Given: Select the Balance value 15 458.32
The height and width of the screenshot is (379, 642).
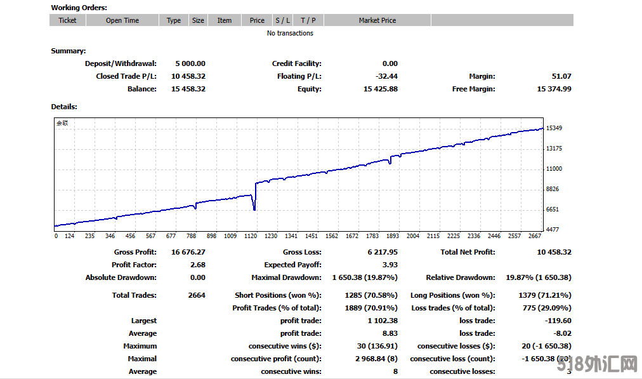Looking at the screenshot, I should (x=188, y=89).
